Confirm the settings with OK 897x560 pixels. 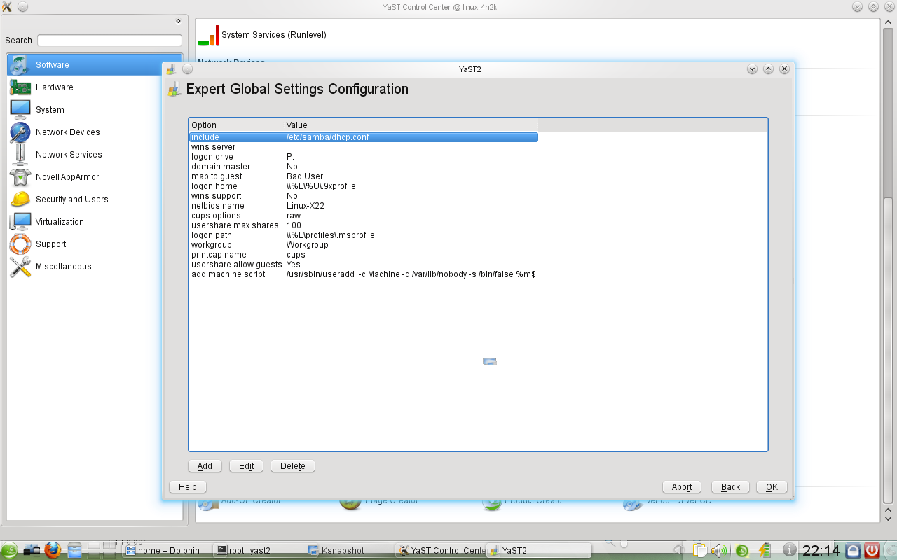772,487
